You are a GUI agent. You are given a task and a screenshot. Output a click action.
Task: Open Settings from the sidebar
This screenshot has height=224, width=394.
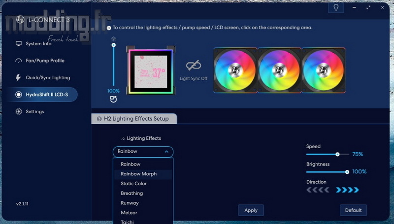34,112
